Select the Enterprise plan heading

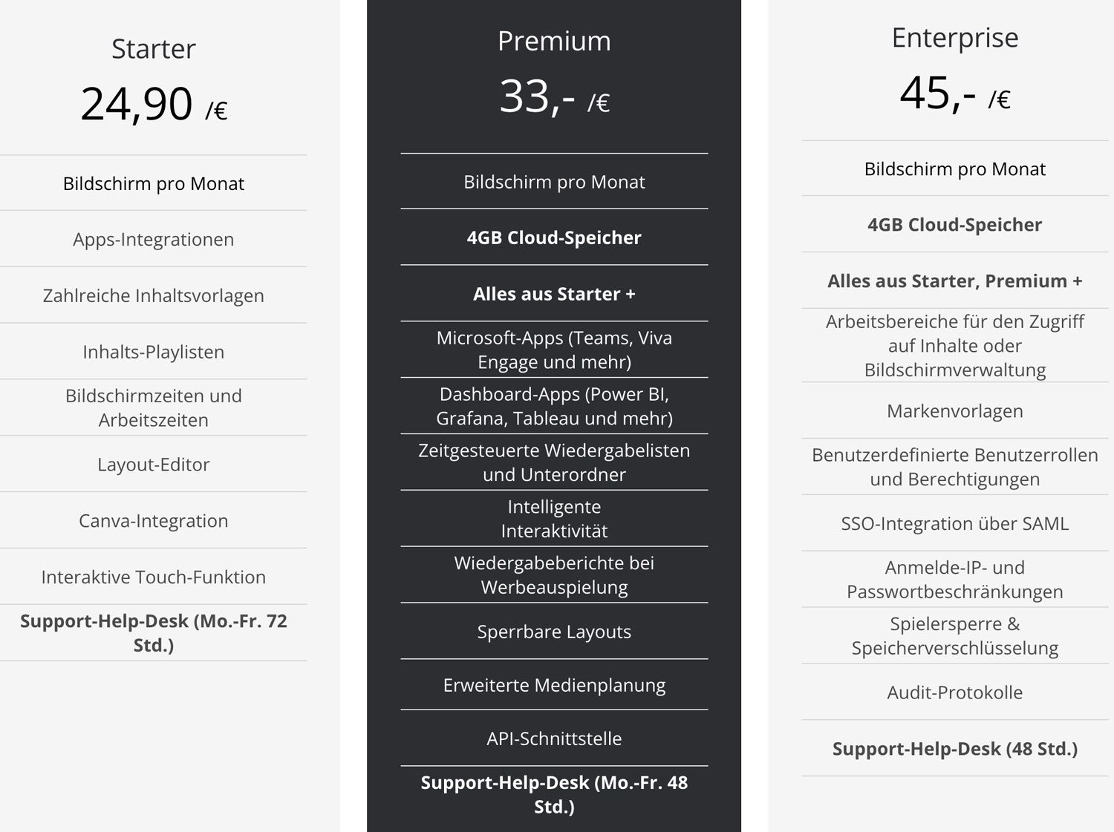pyautogui.click(x=954, y=38)
